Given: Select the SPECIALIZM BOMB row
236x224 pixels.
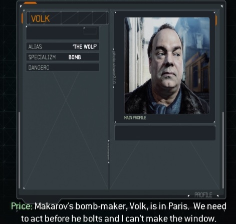Looking at the screenshot, I should pyautogui.click(x=63, y=57).
